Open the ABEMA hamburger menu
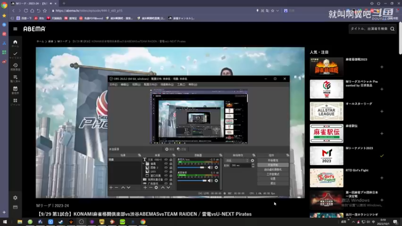Image resolution: width=402 pixels, height=226 pixels. [x=15, y=29]
